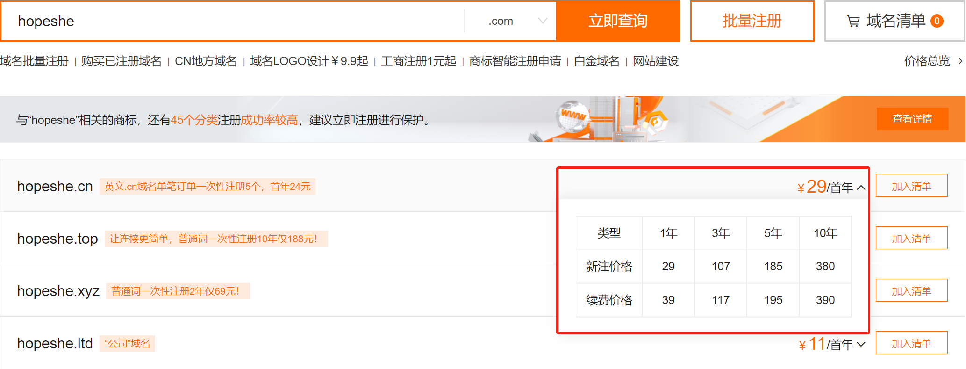
Task: Click the 新注价格 row label
Action: pyautogui.click(x=609, y=266)
